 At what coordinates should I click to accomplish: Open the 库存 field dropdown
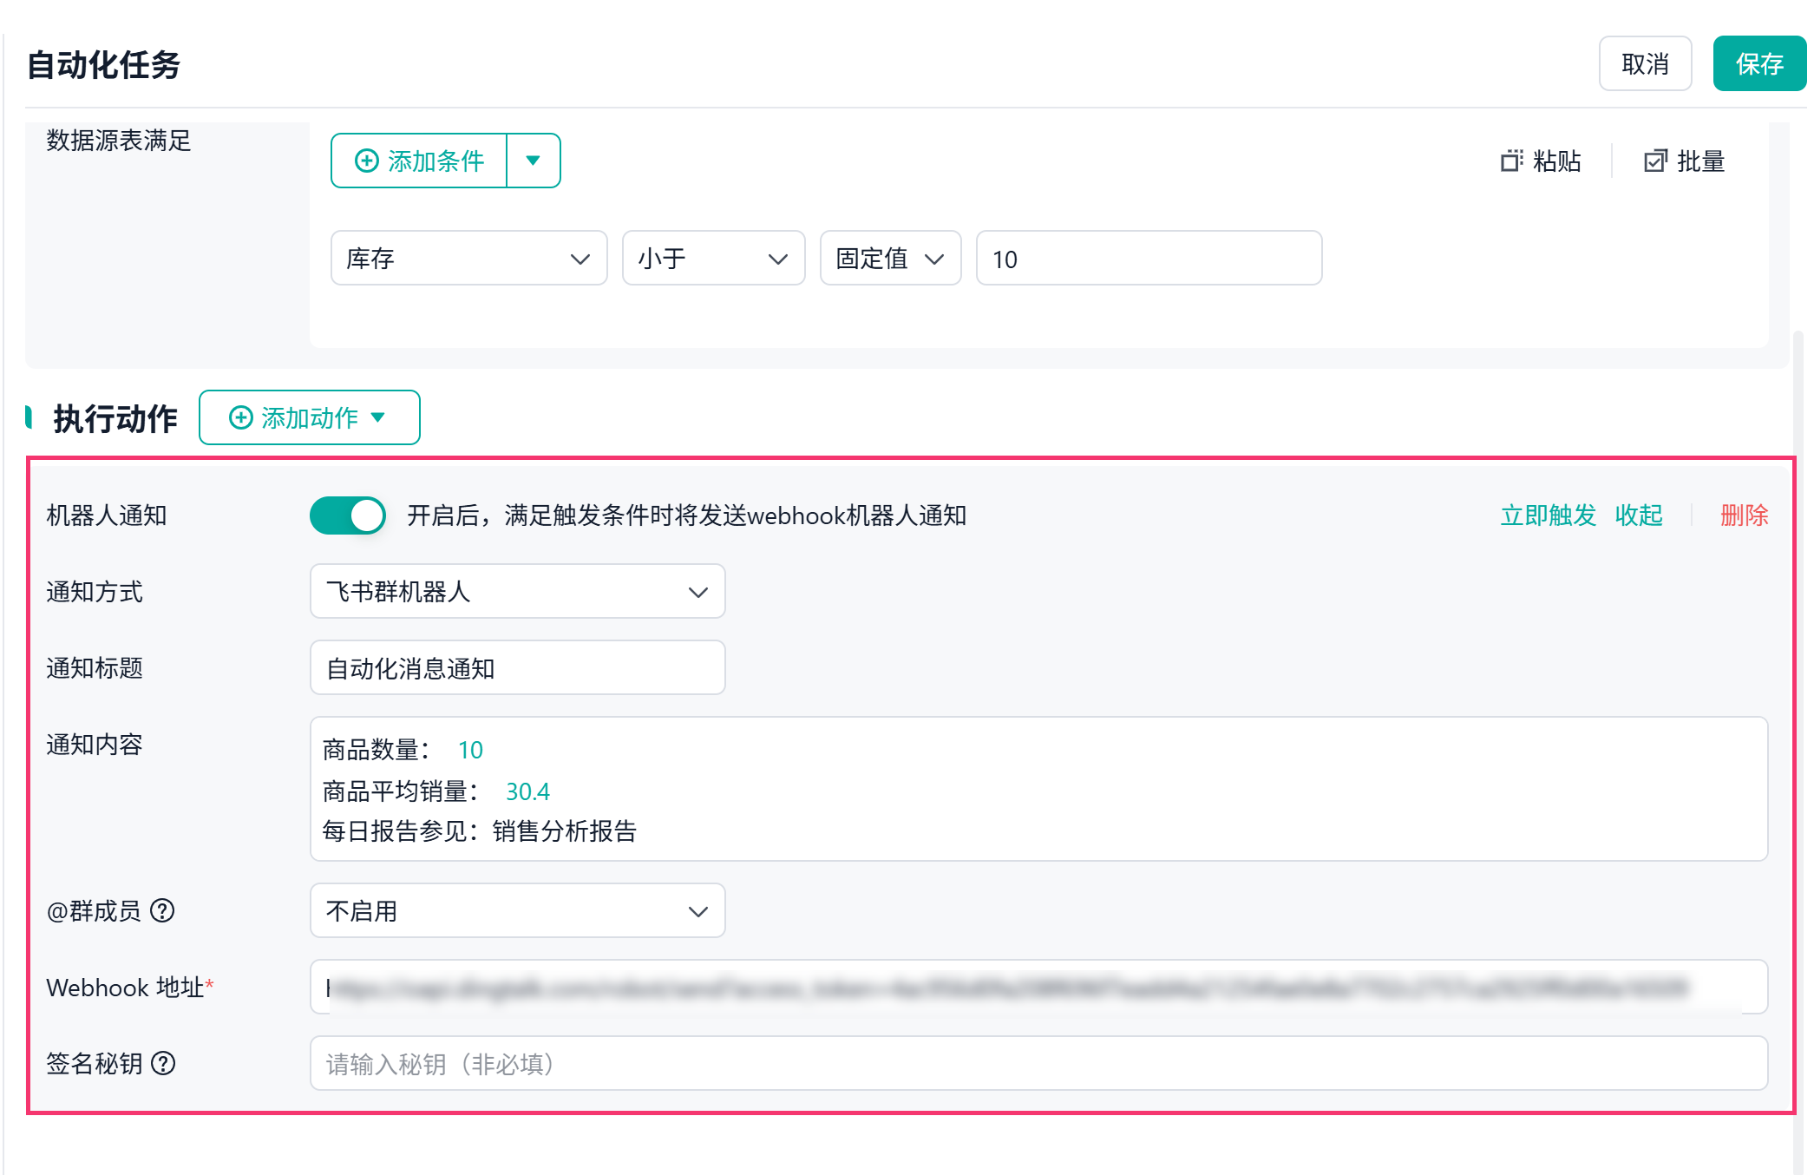tap(468, 258)
